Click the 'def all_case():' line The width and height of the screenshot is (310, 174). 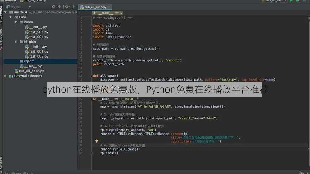[x=106, y=76]
